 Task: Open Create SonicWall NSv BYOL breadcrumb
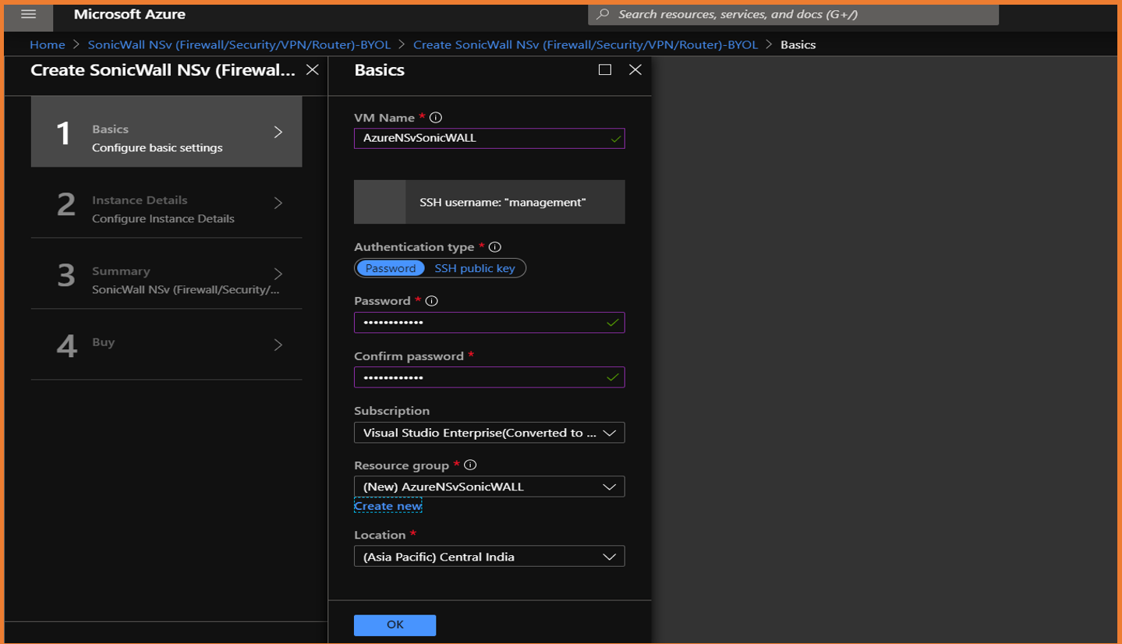586,44
